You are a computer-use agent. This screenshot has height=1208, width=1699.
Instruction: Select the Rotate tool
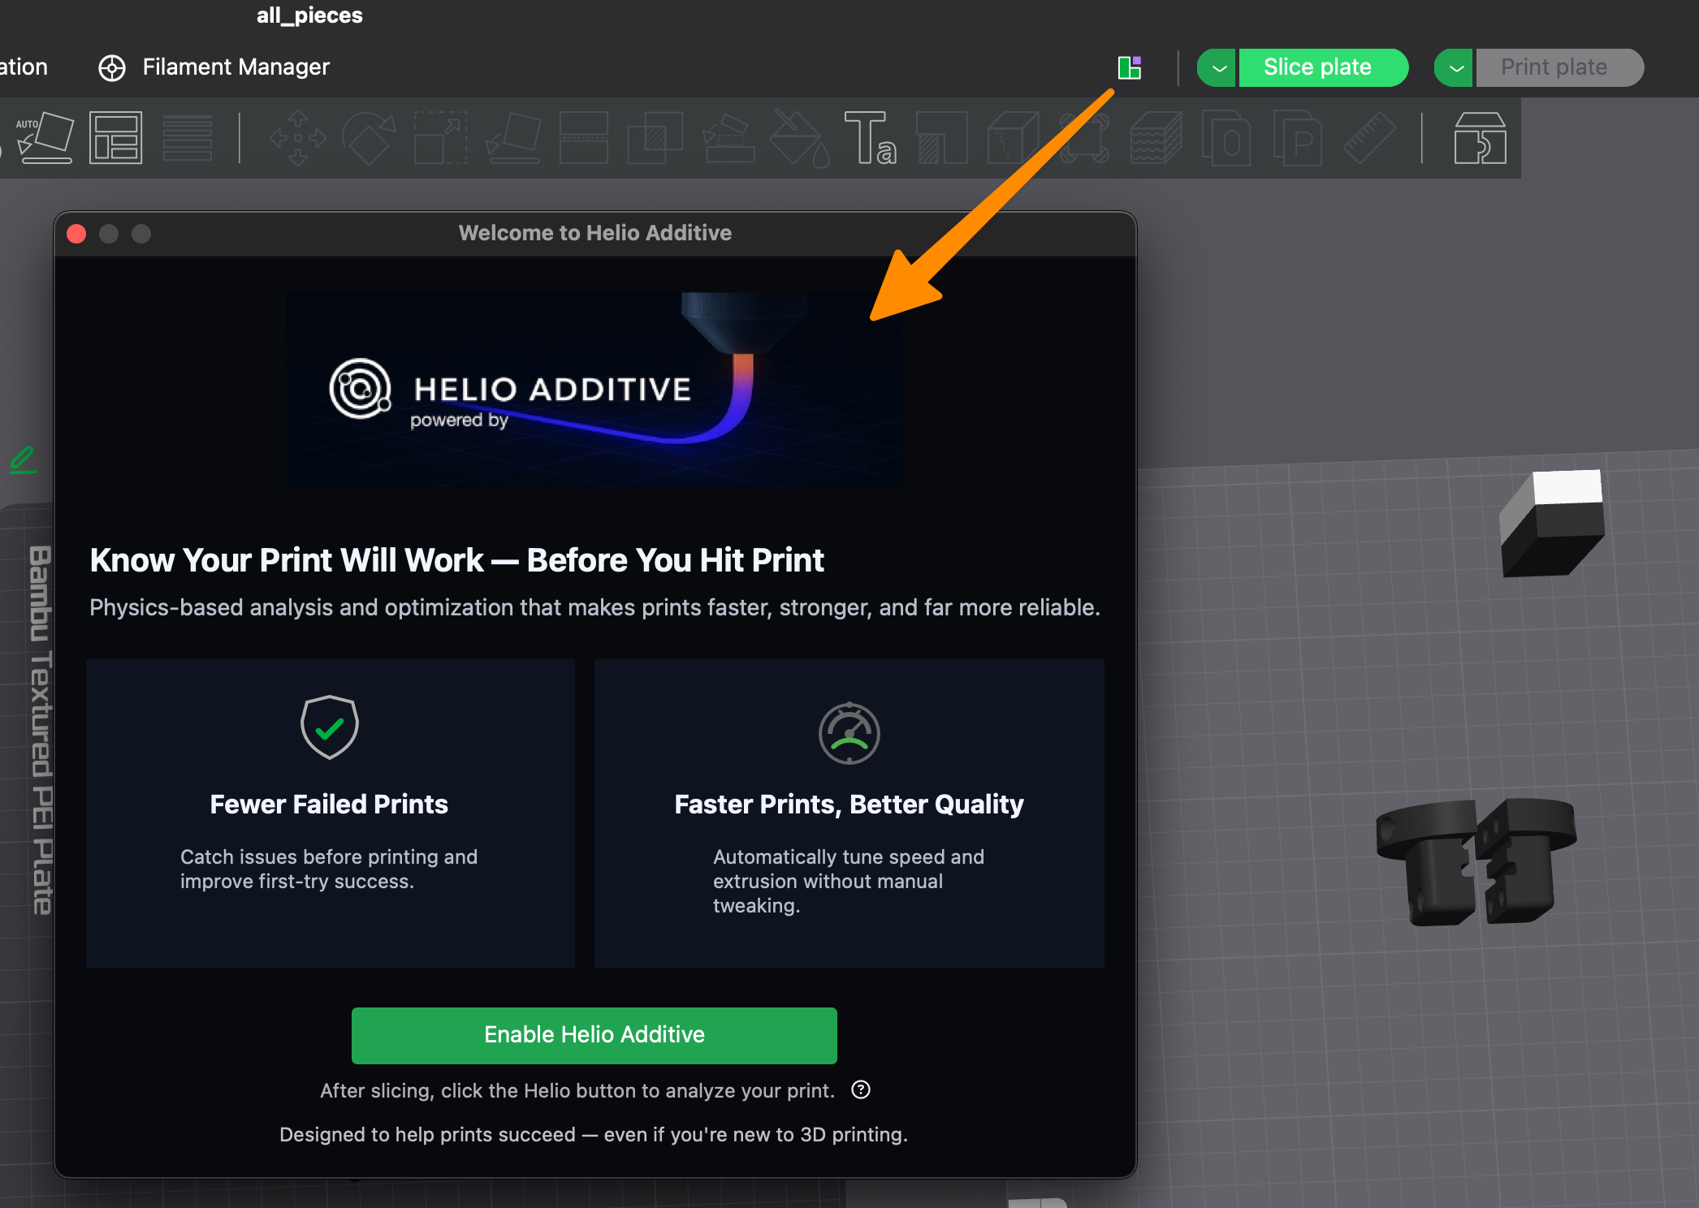(x=369, y=137)
